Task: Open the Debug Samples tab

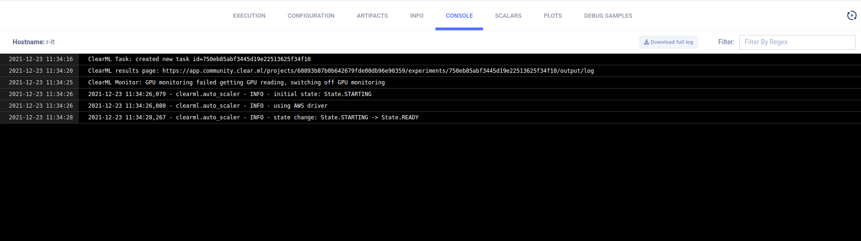Action: tap(608, 16)
